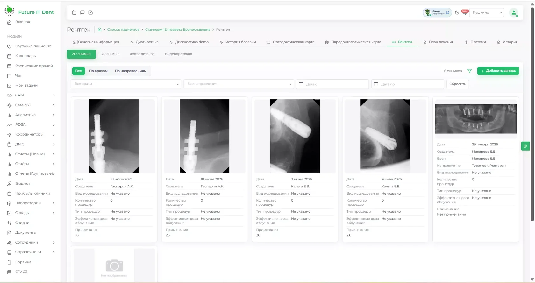Select the Все filter toggle
This screenshot has height=283, width=535.
(x=78, y=71)
